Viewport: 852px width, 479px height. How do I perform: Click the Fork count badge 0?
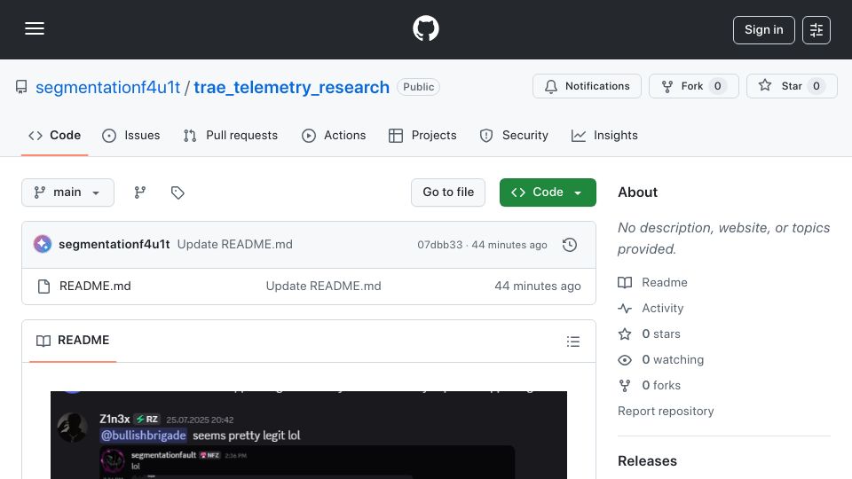tap(717, 86)
